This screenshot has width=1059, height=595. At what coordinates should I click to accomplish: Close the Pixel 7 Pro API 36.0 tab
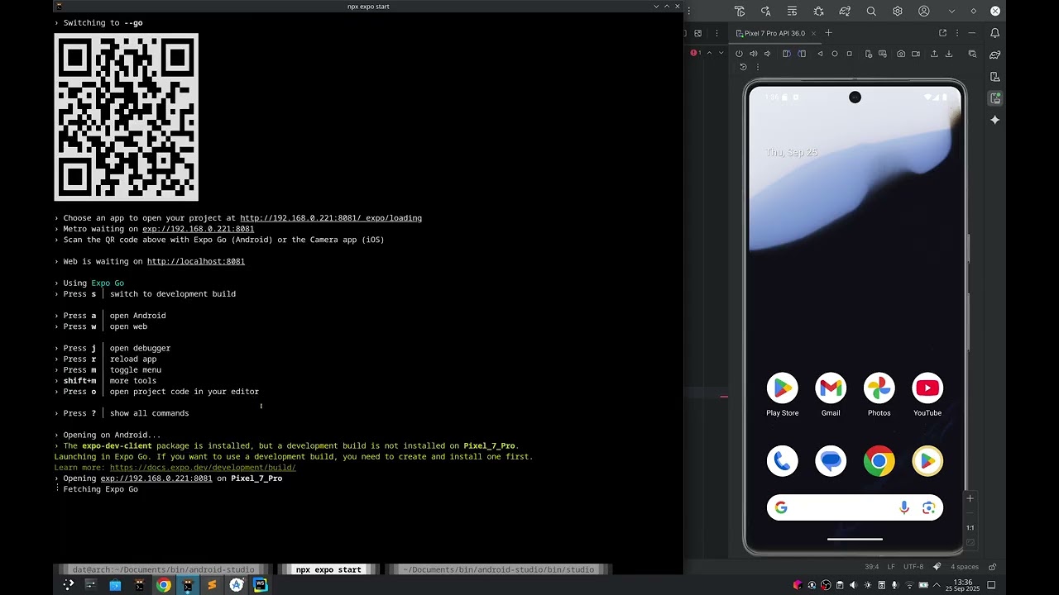[x=813, y=33]
